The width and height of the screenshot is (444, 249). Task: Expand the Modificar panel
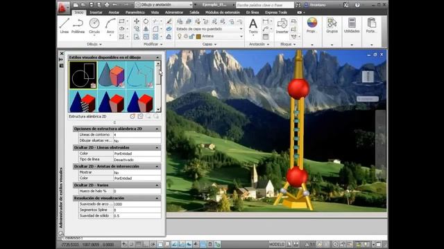[x=153, y=44]
